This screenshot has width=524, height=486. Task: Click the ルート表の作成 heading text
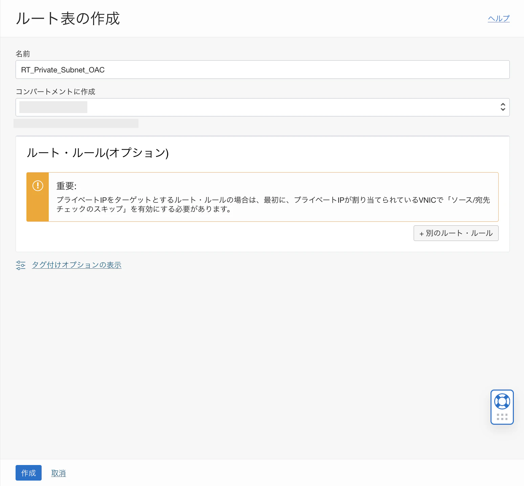pos(68,19)
